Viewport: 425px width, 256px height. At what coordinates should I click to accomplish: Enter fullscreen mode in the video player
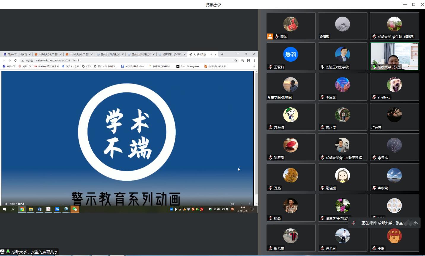(x=241, y=204)
